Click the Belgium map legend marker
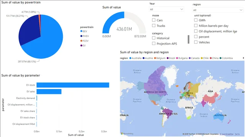The image size is (245, 137). click(155, 58)
